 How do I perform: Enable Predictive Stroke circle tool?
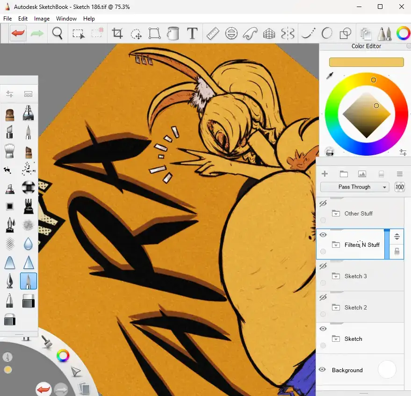[327, 33]
